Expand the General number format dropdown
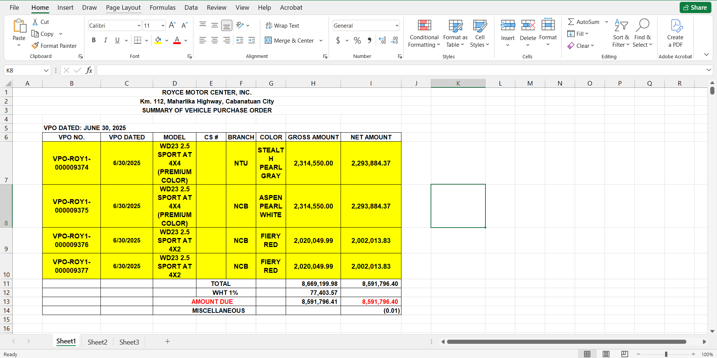 click(397, 26)
